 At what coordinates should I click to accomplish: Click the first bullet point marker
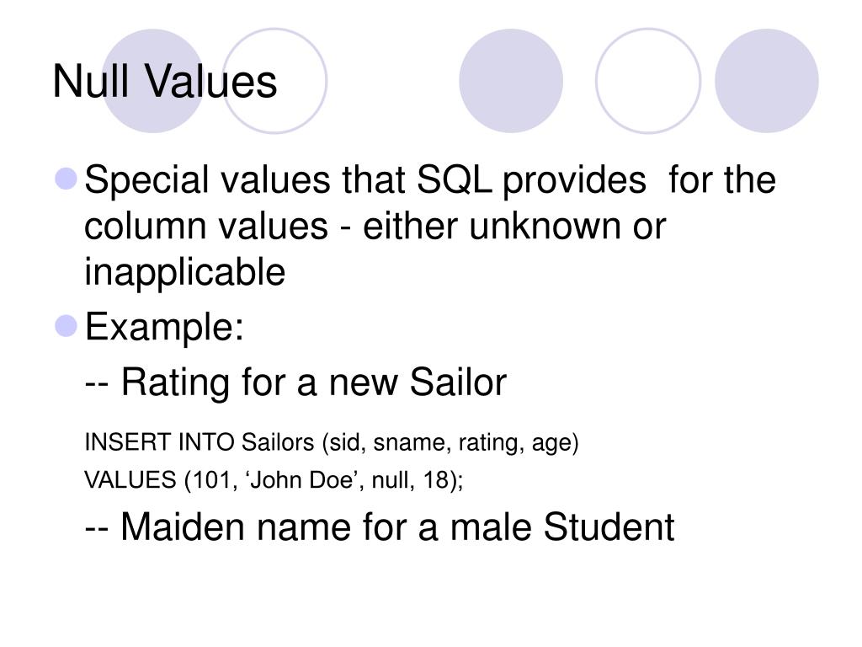(x=67, y=179)
